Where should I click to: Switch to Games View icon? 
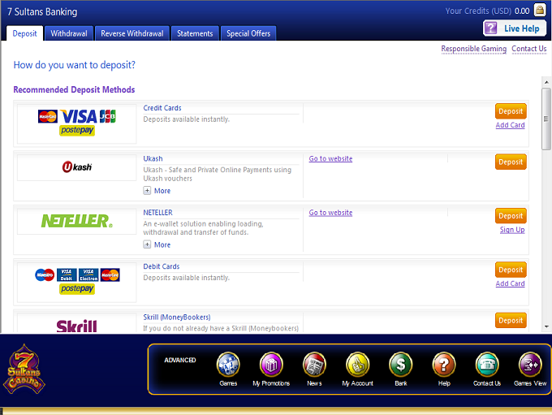tap(530, 365)
